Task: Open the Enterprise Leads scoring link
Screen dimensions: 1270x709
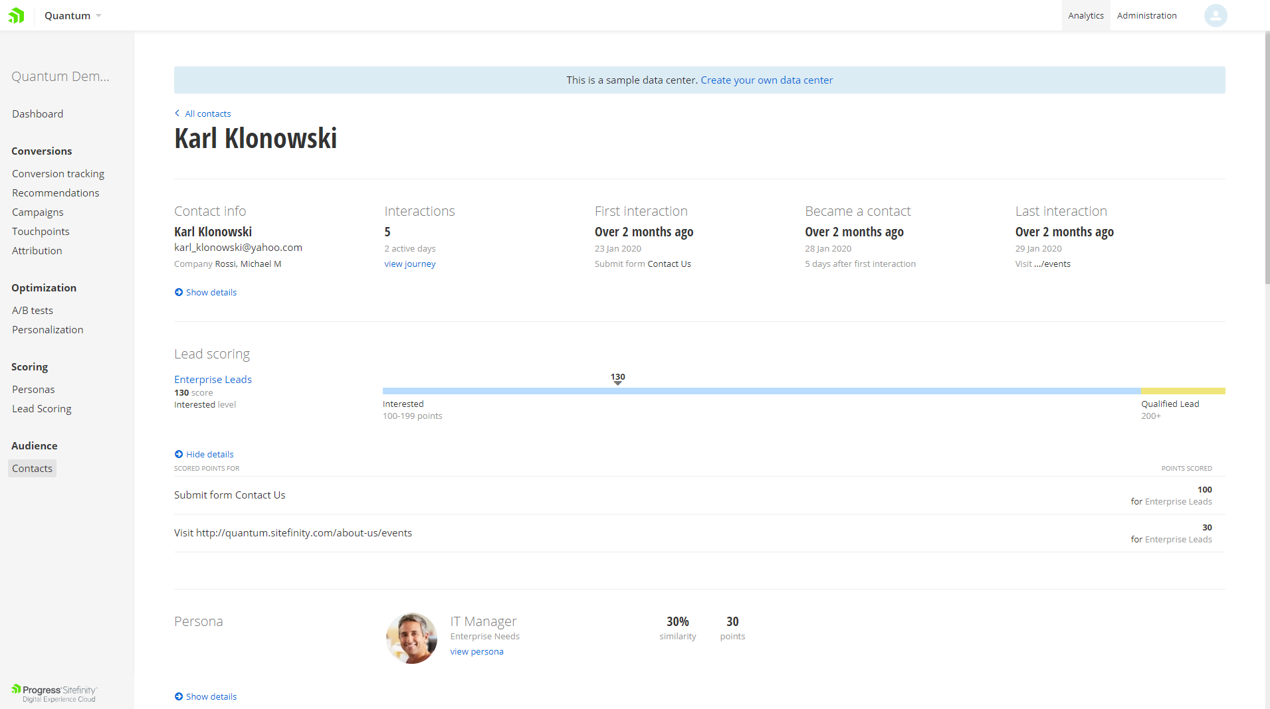Action: coord(213,380)
